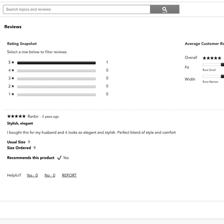
Task: Filter reviews by the 5 star row
Action: [58, 63]
